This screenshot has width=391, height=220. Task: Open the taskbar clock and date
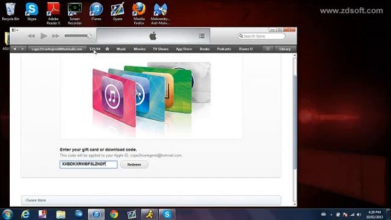click(375, 215)
